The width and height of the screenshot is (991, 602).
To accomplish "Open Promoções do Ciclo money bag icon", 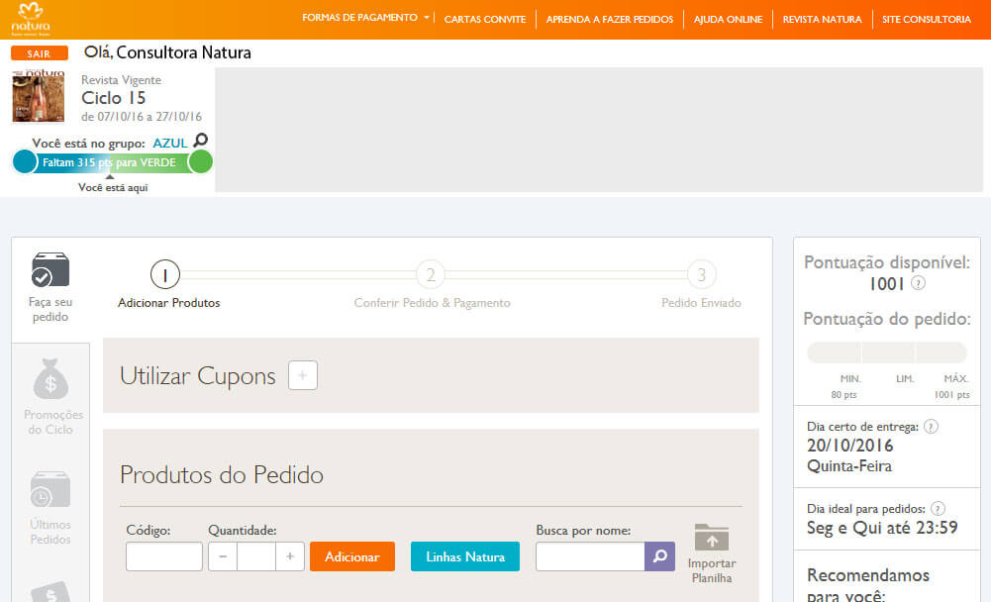I will 50,379.
